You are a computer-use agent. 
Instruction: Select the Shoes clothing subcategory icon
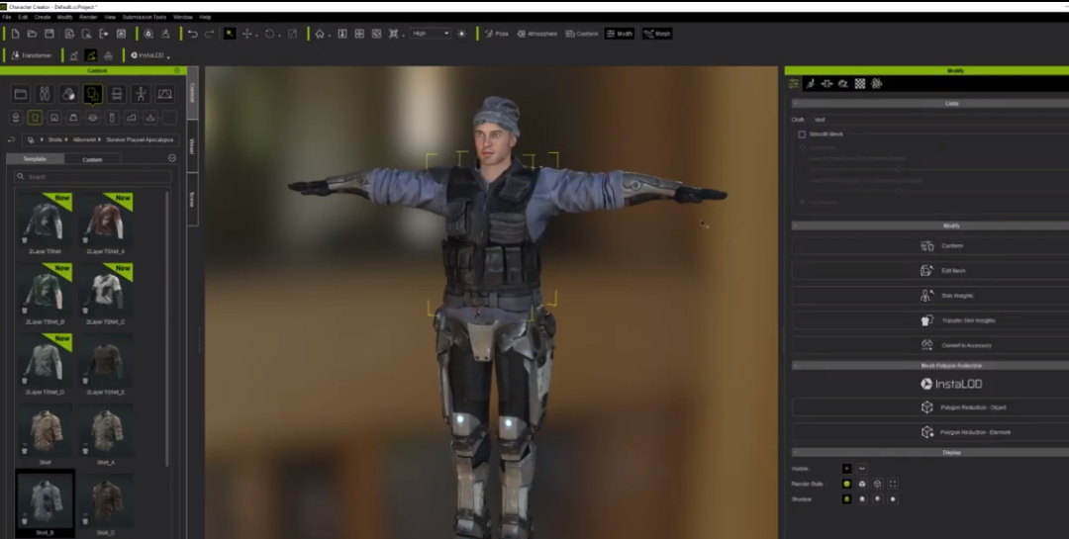point(131,118)
